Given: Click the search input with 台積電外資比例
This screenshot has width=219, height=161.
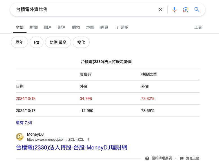Looking at the screenshot, I should (x=84, y=10).
